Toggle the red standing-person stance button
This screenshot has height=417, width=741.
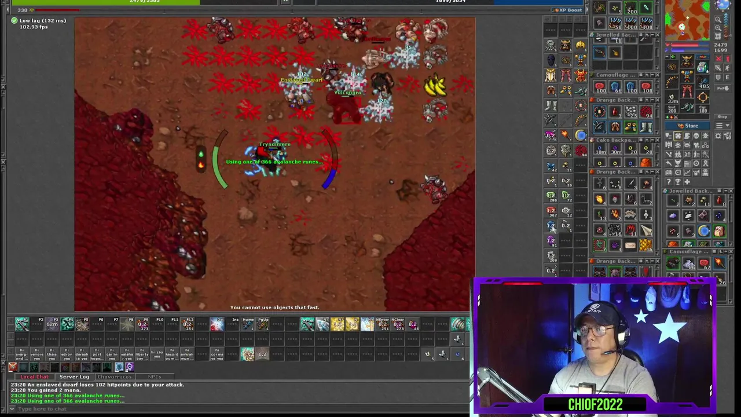[728, 58]
